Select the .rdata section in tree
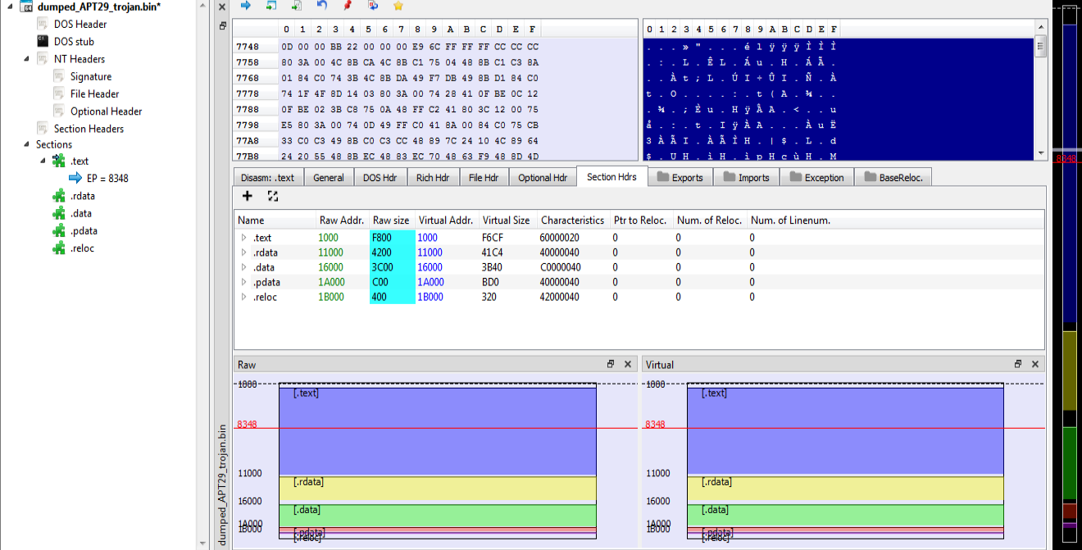 (x=82, y=196)
